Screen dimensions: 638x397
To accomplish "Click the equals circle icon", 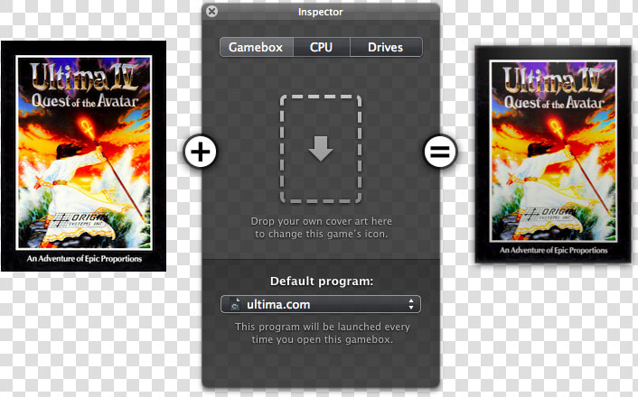I will point(440,152).
